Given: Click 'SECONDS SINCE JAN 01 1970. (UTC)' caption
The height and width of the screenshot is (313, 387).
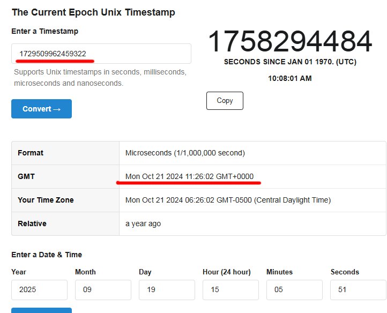Looking at the screenshot, I should 291,62.
